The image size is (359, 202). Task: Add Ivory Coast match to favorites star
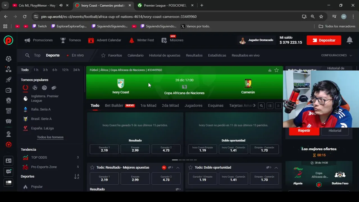coord(276,70)
